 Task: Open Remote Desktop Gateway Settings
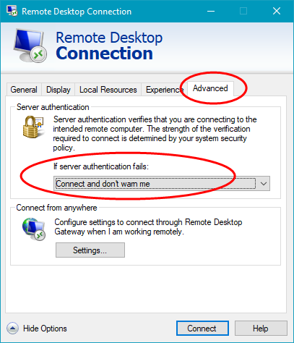tap(90, 250)
